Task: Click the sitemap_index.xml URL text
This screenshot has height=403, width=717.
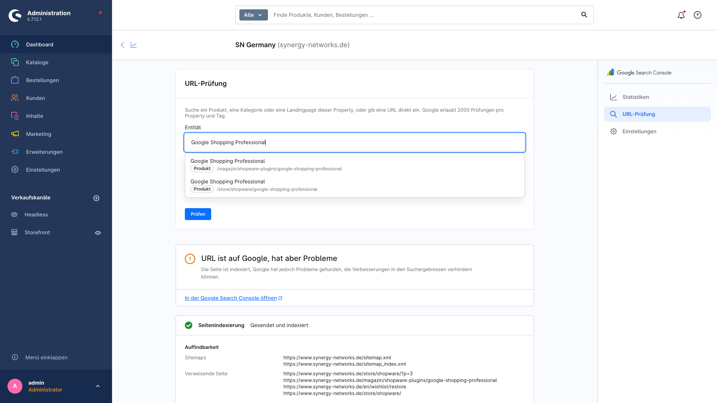Action: pos(345,364)
